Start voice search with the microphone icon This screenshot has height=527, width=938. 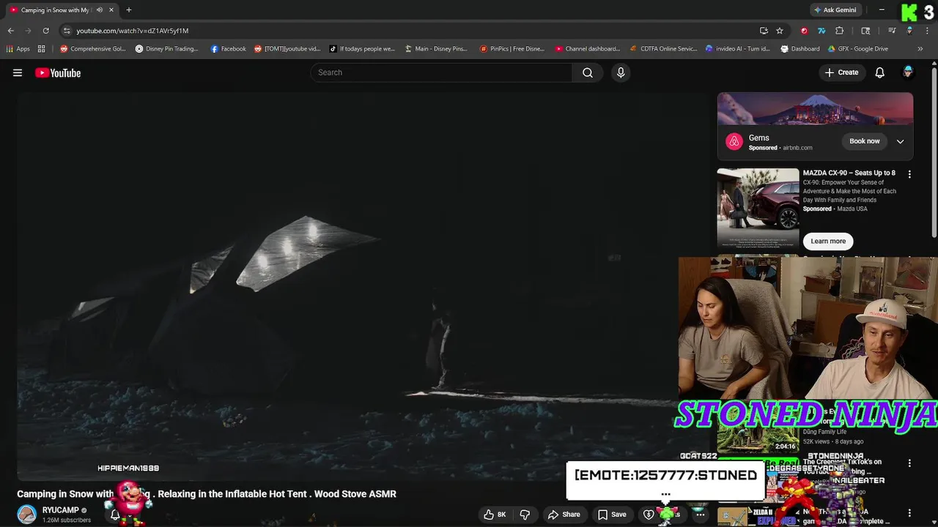[x=621, y=72]
